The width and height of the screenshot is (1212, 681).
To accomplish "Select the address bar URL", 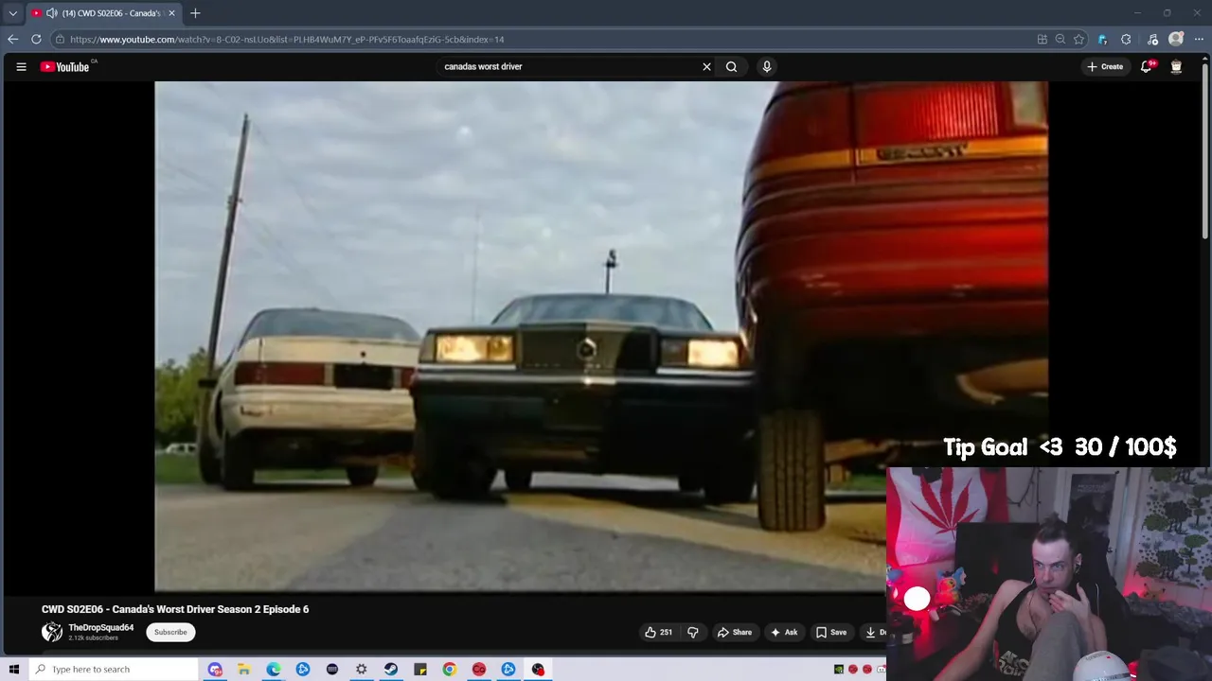I will 287,40.
